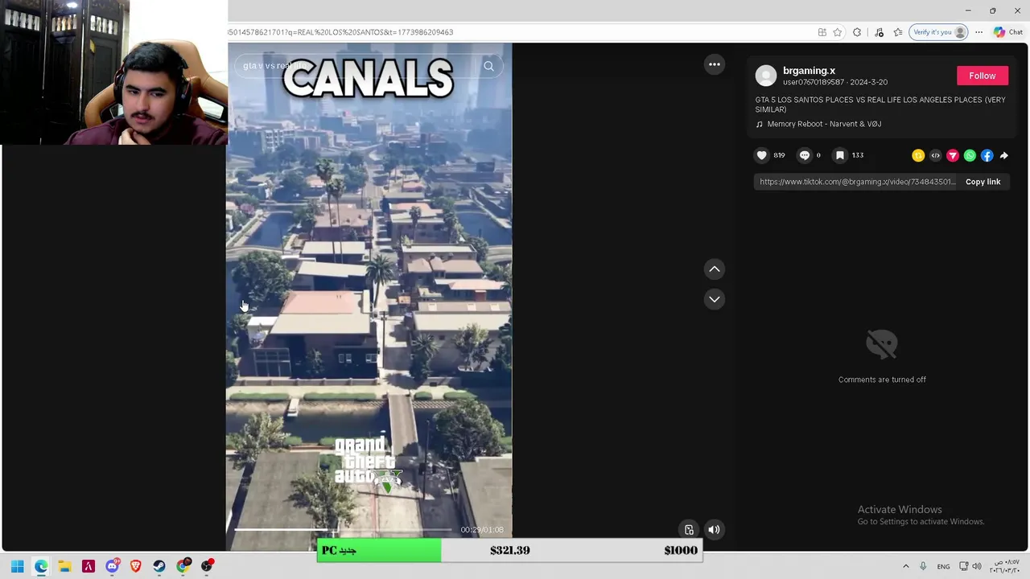Open brgaming.x profile avatar
The image size is (1030, 579).
(766, 76)
